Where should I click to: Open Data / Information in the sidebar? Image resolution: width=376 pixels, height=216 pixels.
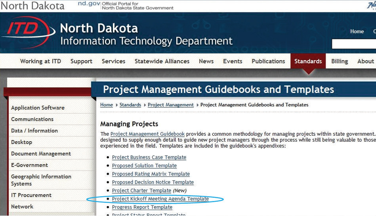[34, 131]
